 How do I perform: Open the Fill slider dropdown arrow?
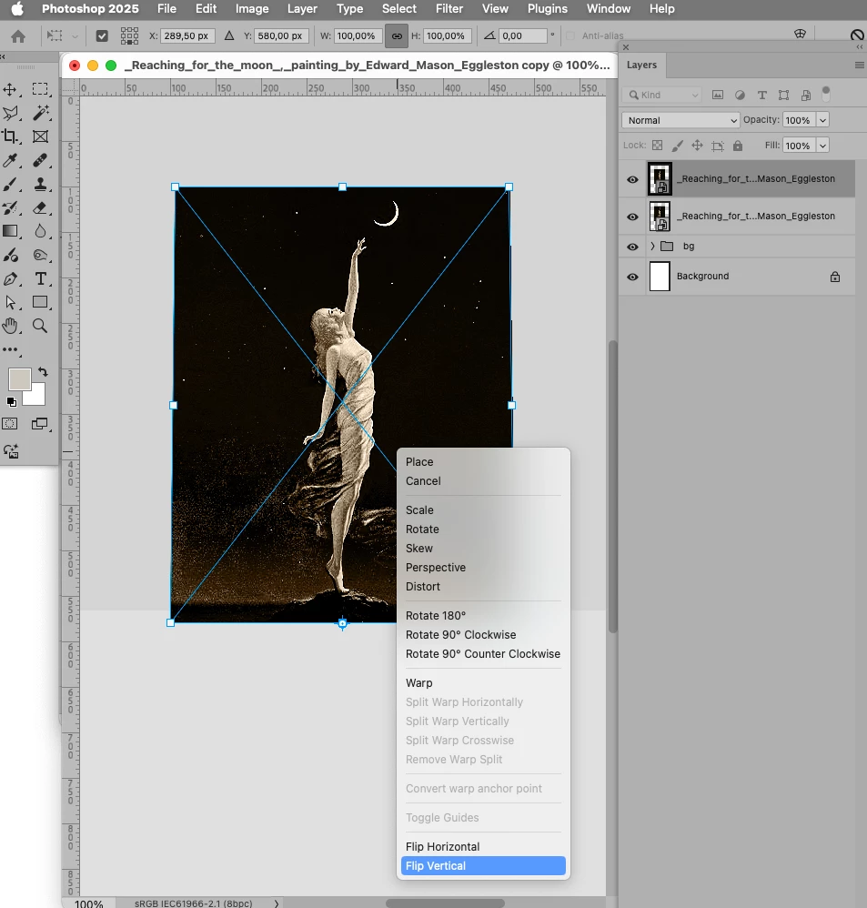(822, 146)
